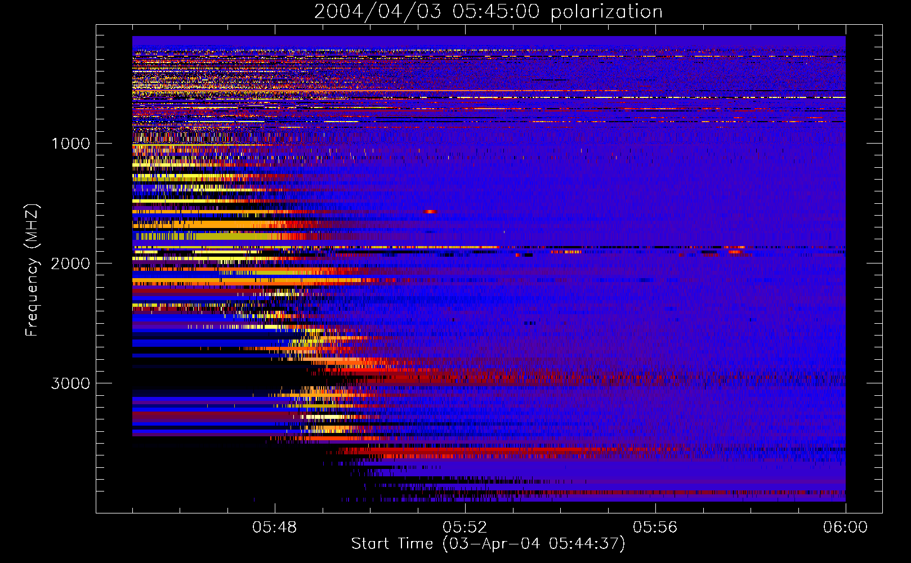
Task: Click the 'Frequency (MHZ)' y-axis title
Action: point(32,270)
